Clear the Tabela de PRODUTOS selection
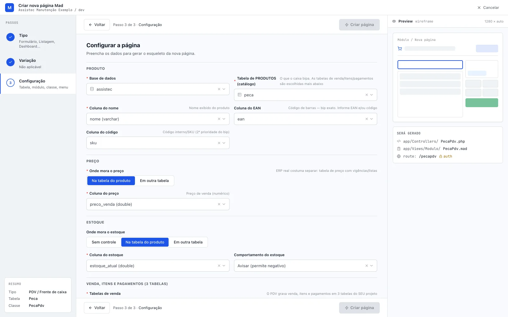This screenshot has width=508, height=317. (367, 95)
